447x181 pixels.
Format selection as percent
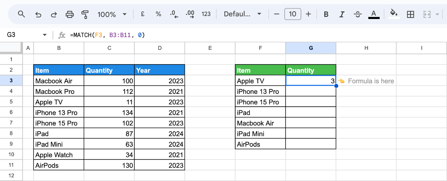158,14
